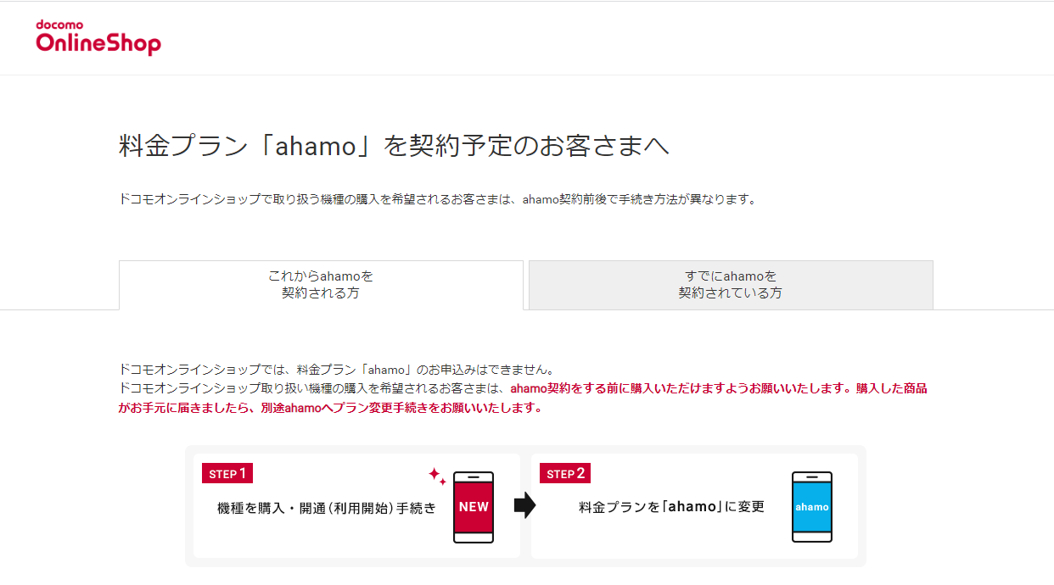Switch to すでにahamoを契約されている方 tab

click(731, 285)
